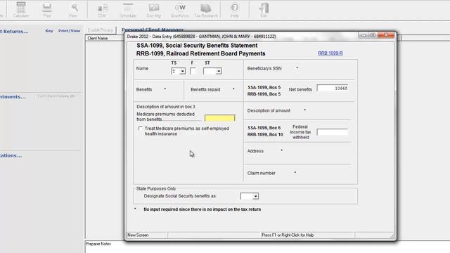Select 'New Screen' status bar text
The height and width of the screenshot is (253, 450).
(138, 235)
